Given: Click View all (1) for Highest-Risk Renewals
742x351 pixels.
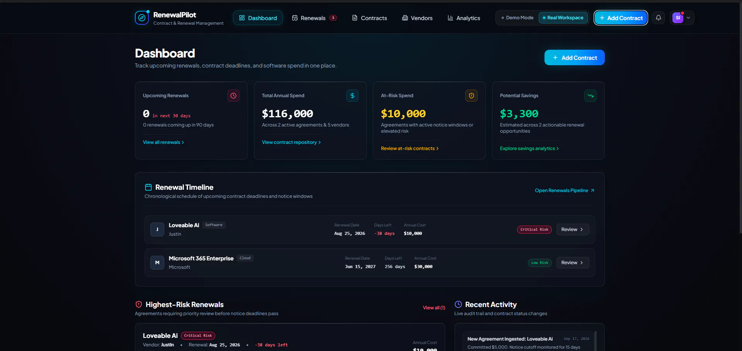Looking at the screenshot, I should [x=434, y=308].
